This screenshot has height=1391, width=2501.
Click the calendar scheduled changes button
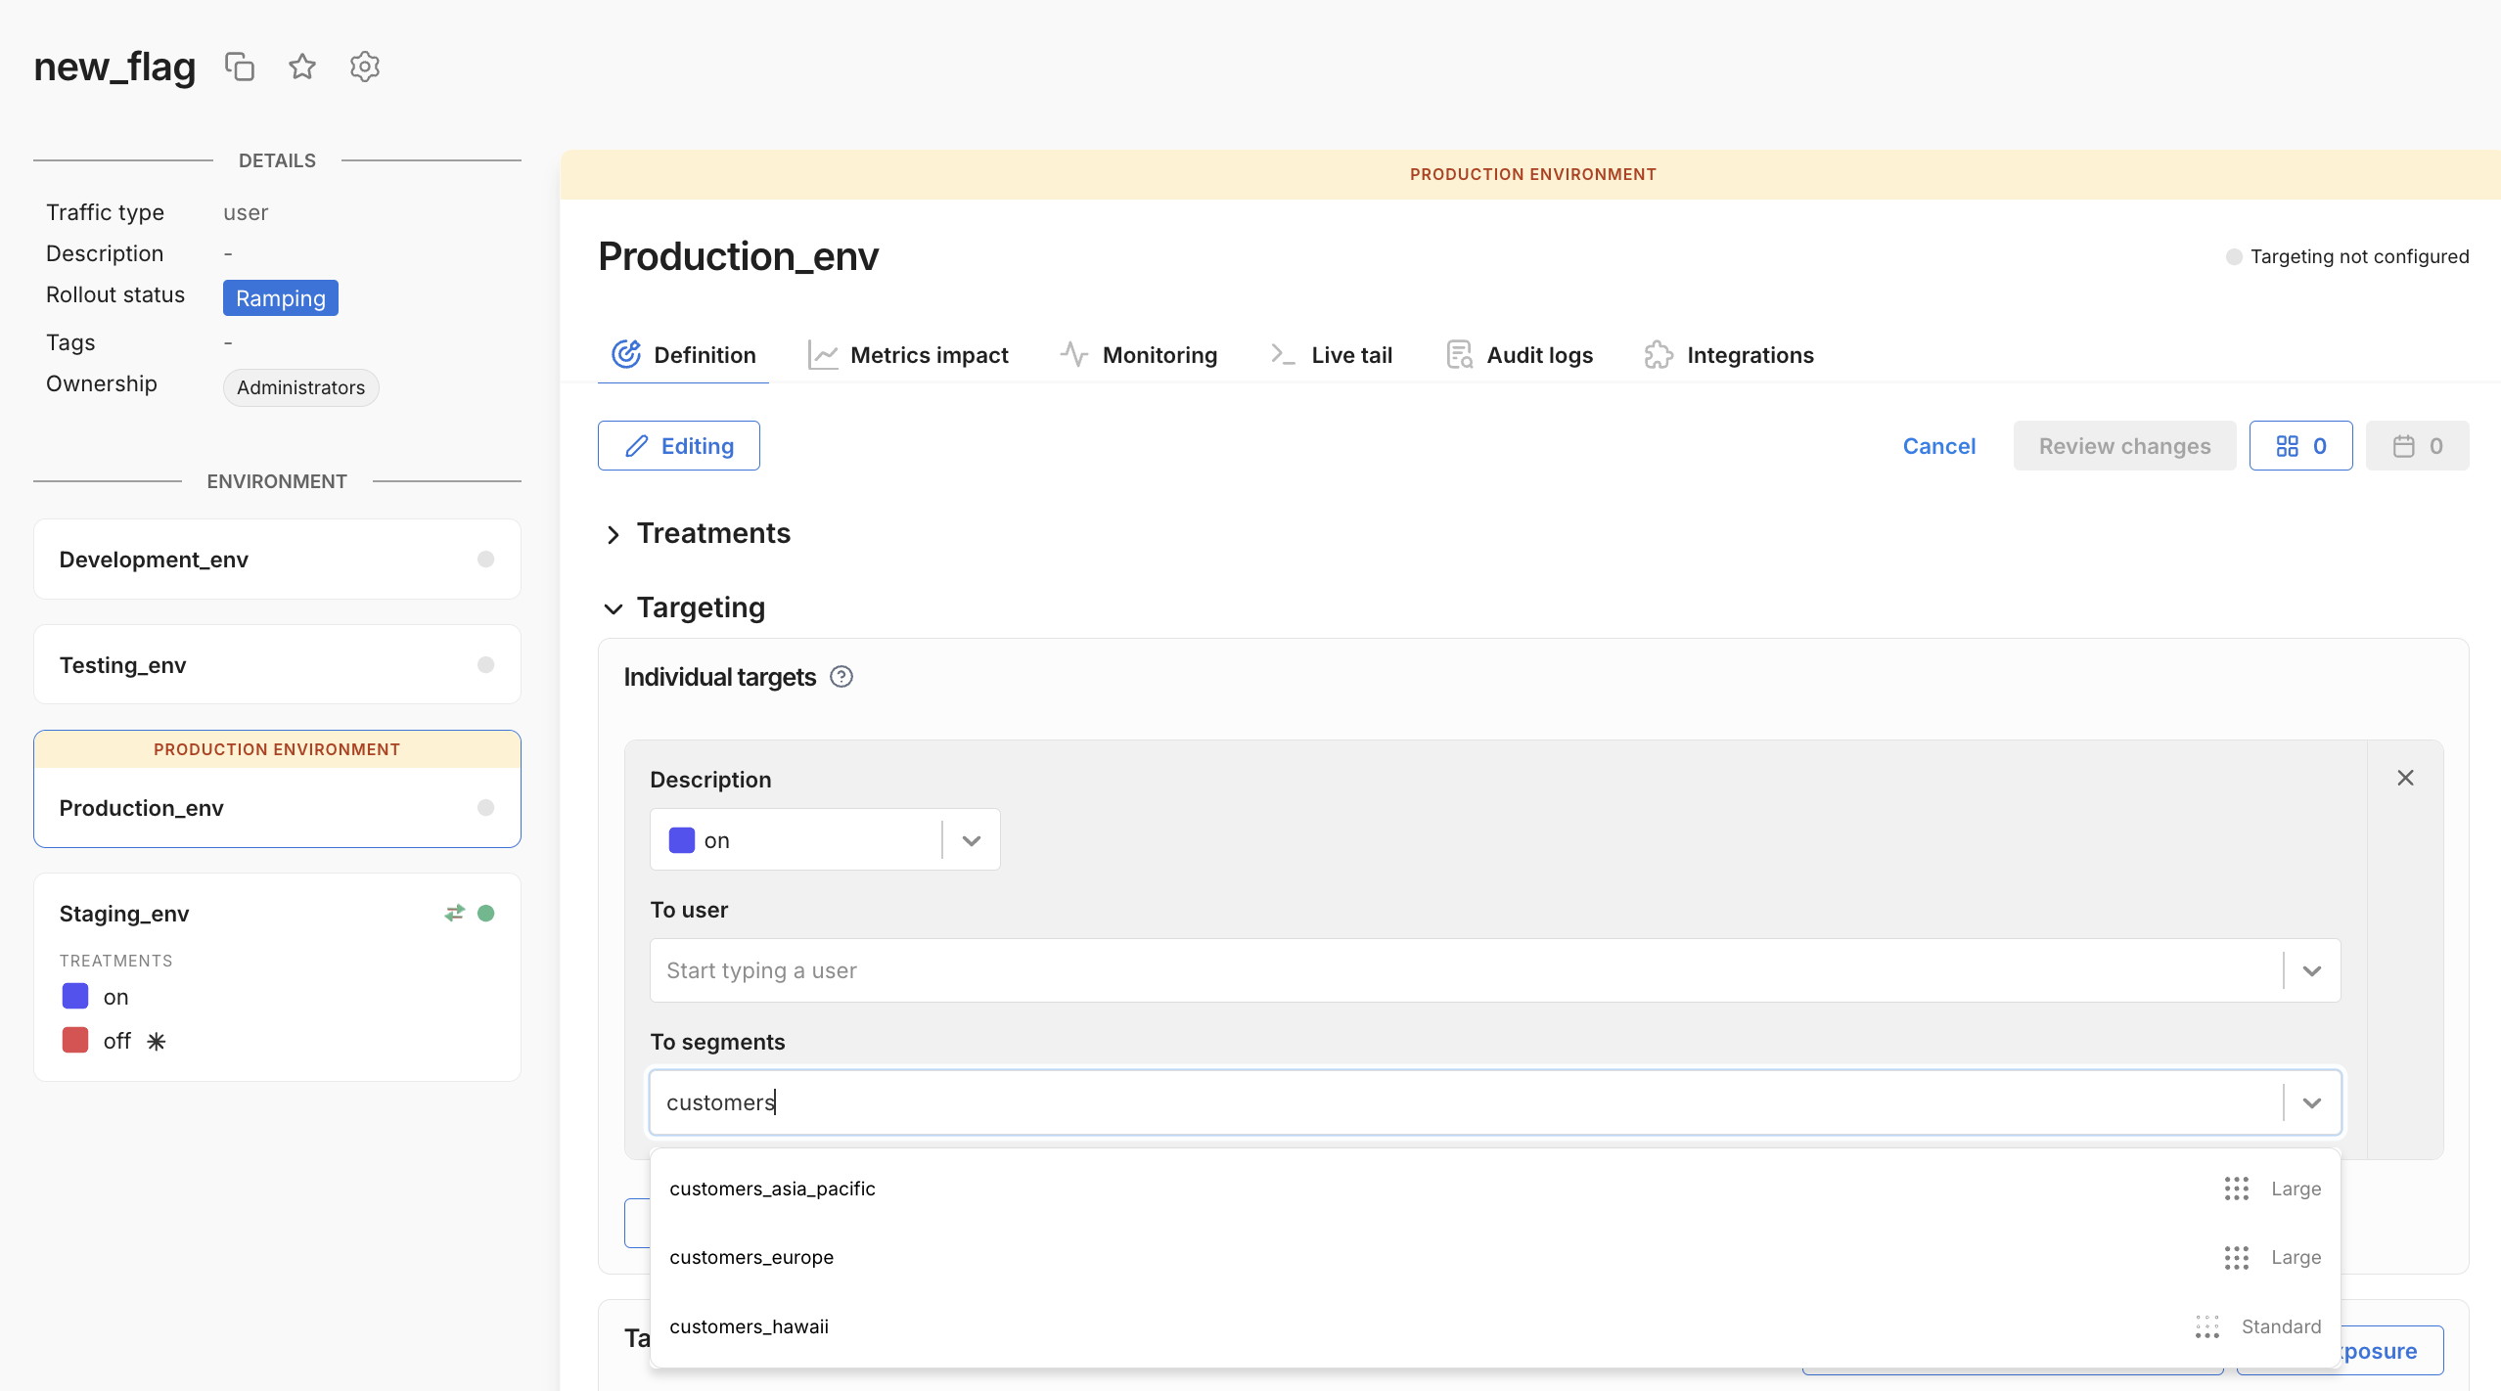click(x=2416, y=446)
